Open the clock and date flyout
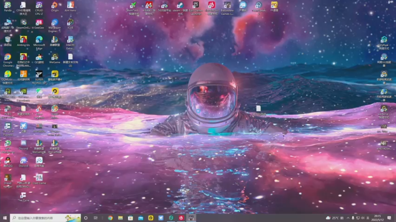Screen dimensions: 396x222 coord(378,218)
